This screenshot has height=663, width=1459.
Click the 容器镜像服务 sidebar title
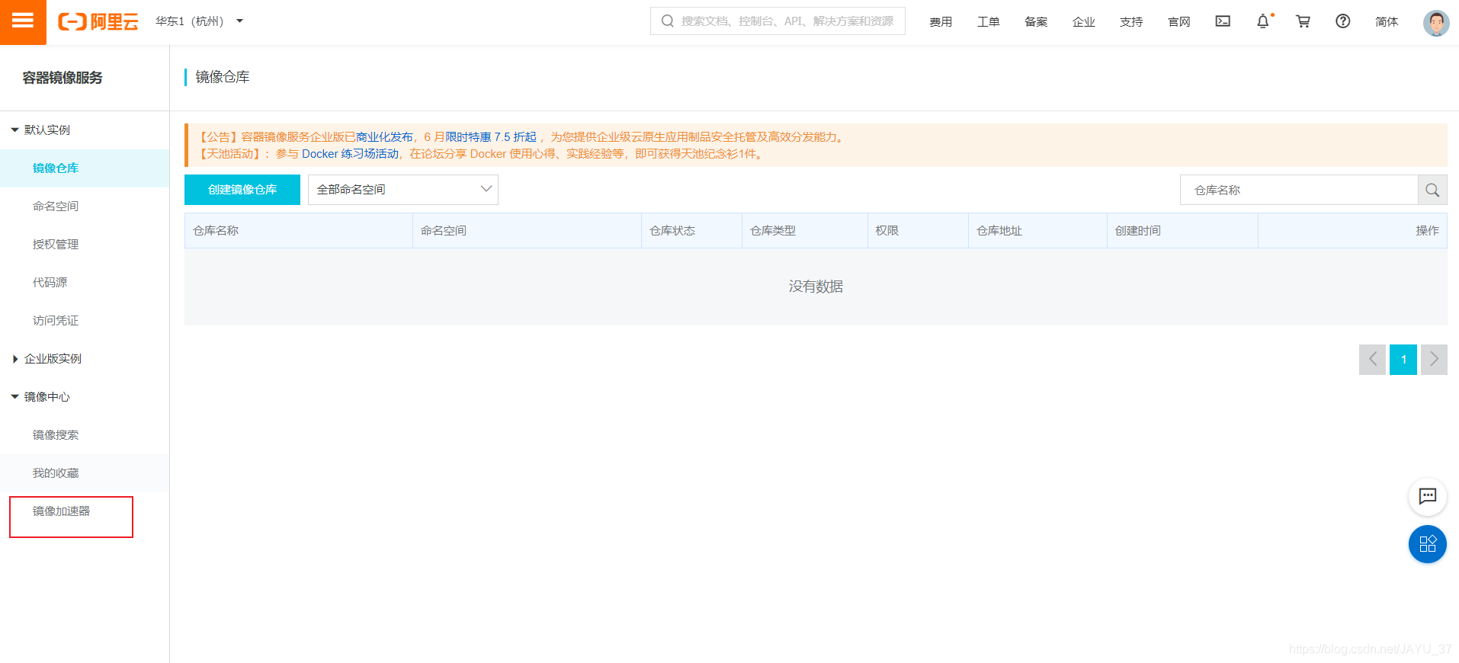tap(63, 78)
